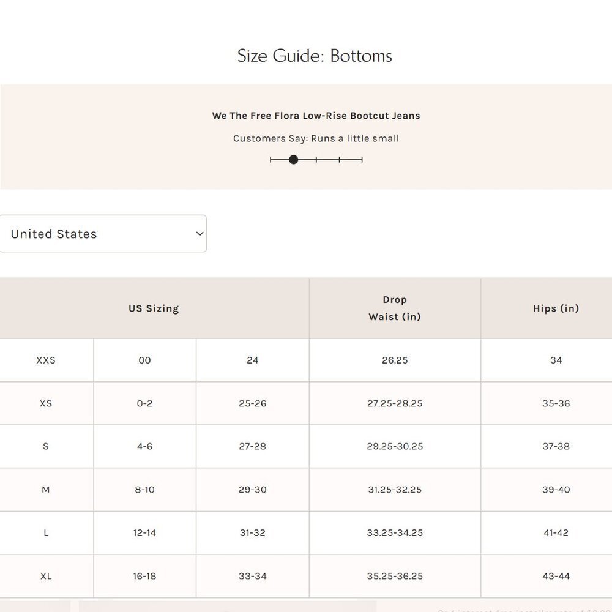
Task: Click waist size '25-26' cell
Action: [253, 403]
